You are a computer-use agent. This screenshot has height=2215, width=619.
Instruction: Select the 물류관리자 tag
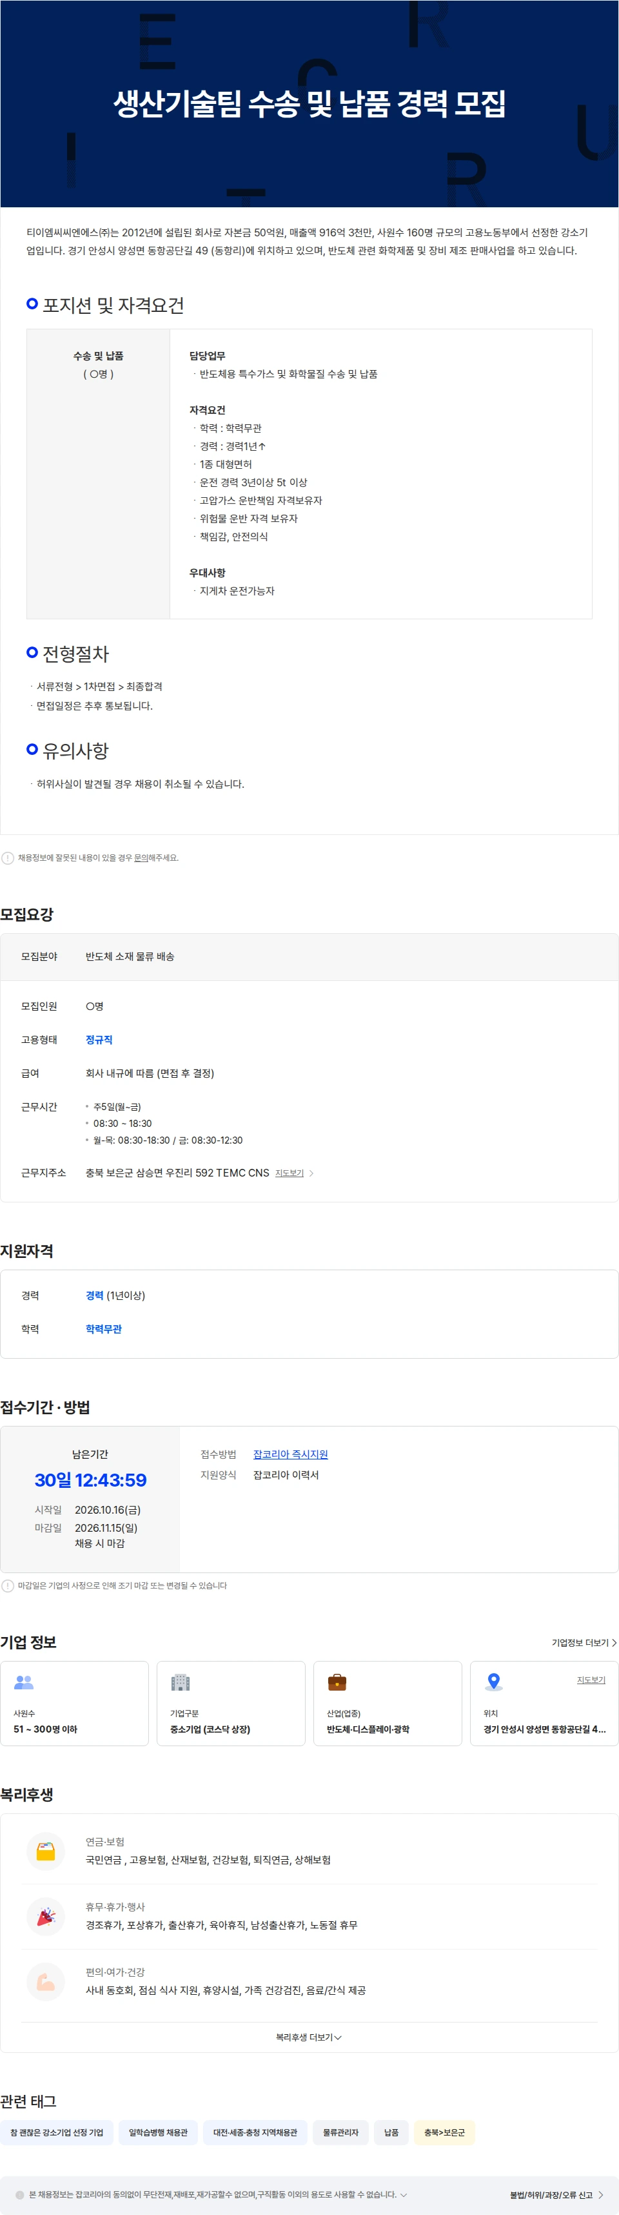(341, 2132)
